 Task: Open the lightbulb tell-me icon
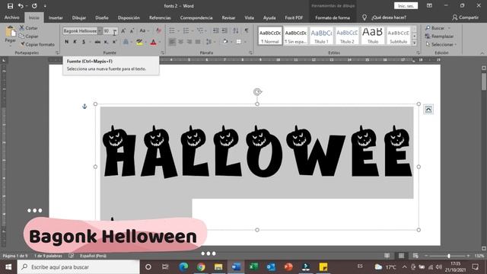[364, 18]
